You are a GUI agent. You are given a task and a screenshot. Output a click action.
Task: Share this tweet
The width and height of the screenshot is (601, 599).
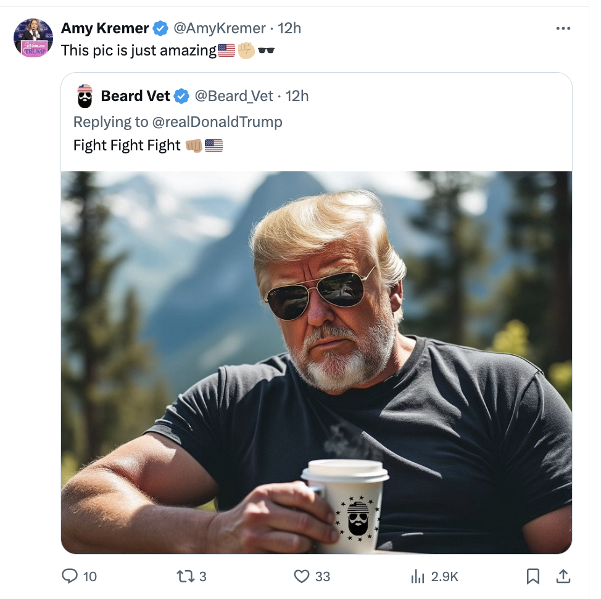(x=563, y=576)
